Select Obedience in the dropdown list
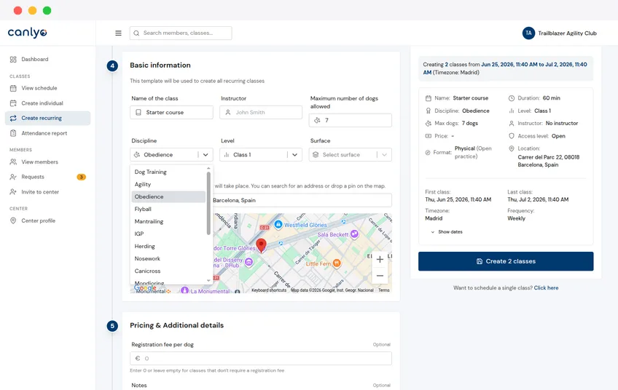Image resolution: width=618 pixels, height=390 pixels. click(x=168, y=196)
